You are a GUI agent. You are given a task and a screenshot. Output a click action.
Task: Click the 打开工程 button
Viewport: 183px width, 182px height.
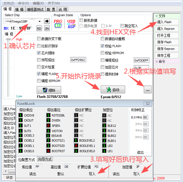tap(167, 35)
